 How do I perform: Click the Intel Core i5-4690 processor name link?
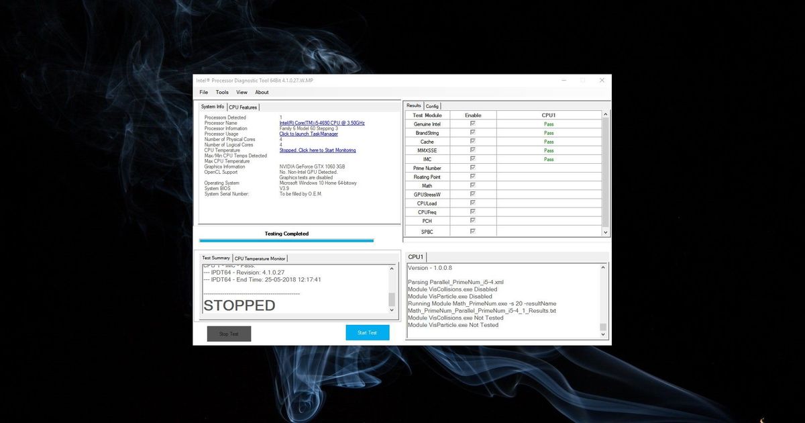pos(322,123)
